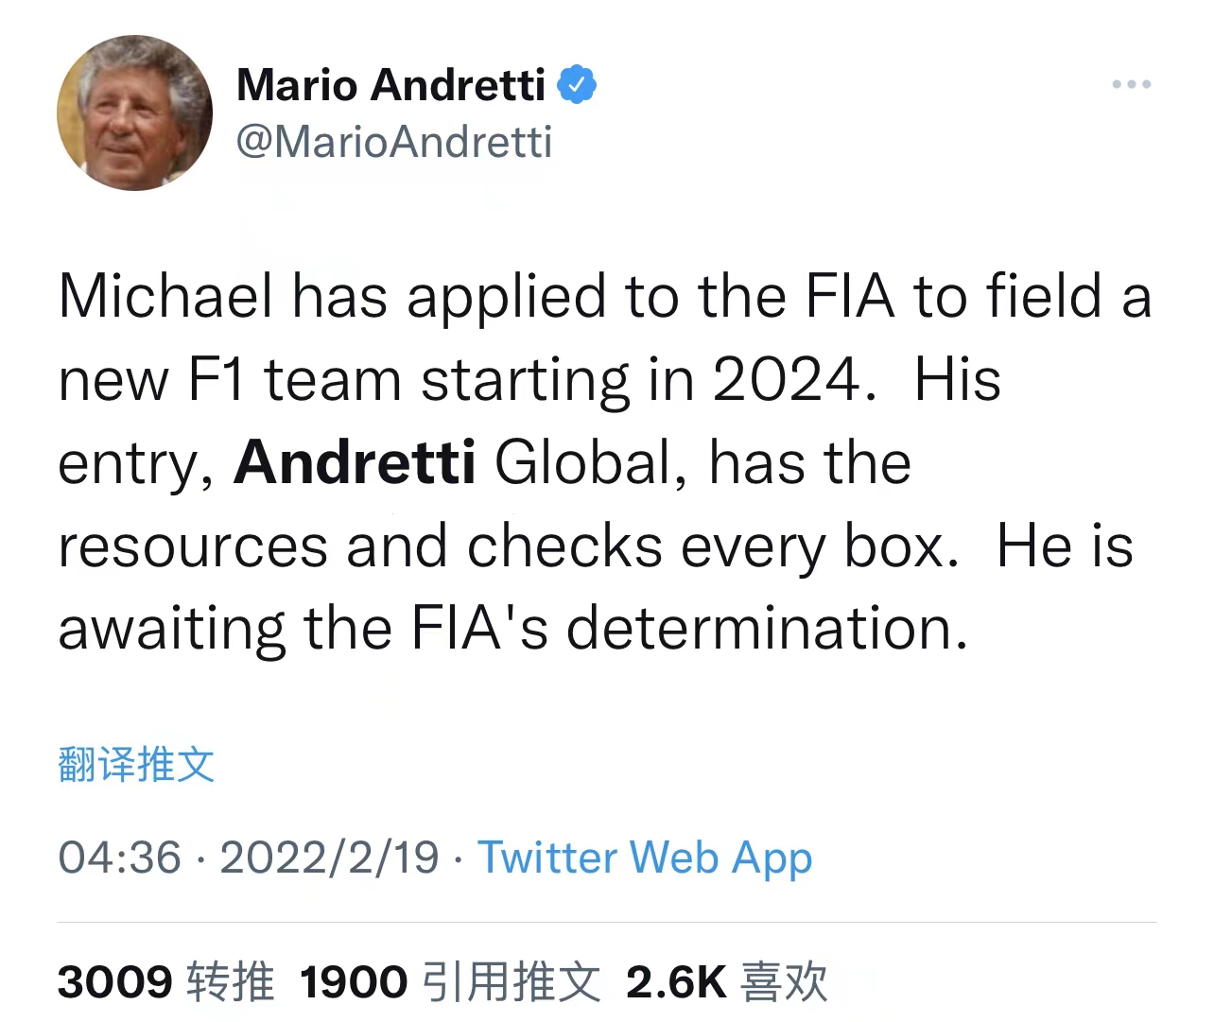Image resolution: width=1214 pixels, height=1022 pixels.
Task: Click the 2022/2/19 date
Action: click(x=329, y=857)
